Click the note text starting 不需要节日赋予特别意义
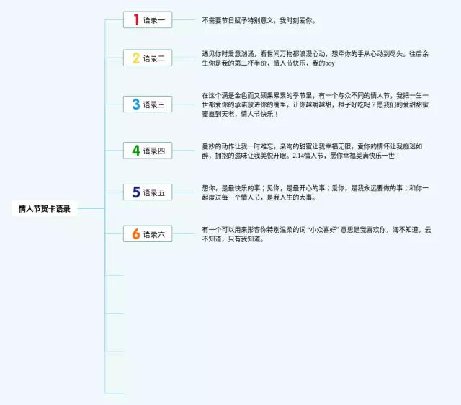Image resolution: width=461 pixels, height=405 pixels. (259, 20)
